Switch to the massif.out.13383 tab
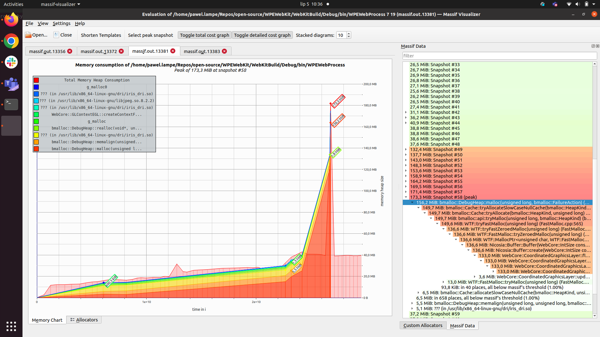 coord(201,51)
